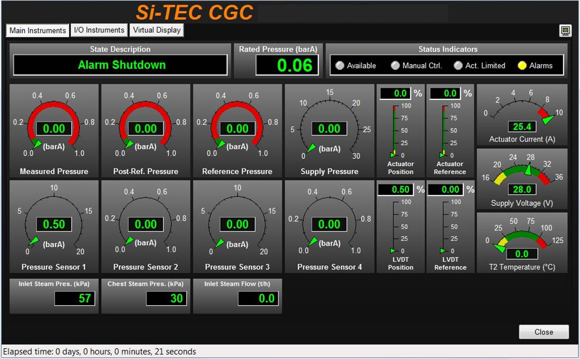
Task: Click the Supply Pressure gauge readout
Action: (x=329, y=128)
